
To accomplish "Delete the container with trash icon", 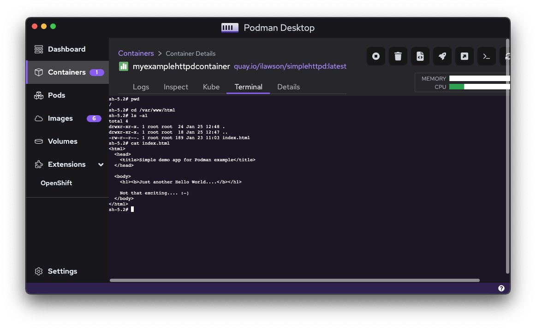I will pyautogui.click(x=398, y=56).
